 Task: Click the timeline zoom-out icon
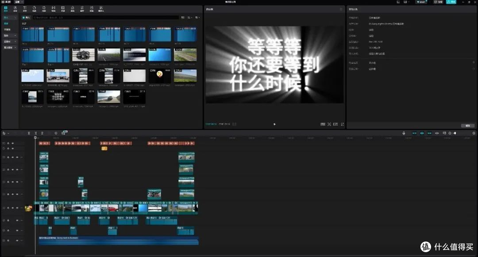pyautogui.click(x=450, y=133)
